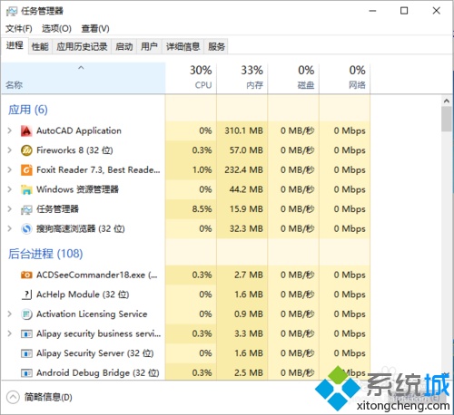Expand the Foxit Reader process
The width and height of the screenshot is (454, 415).
[x=10, y=169]
